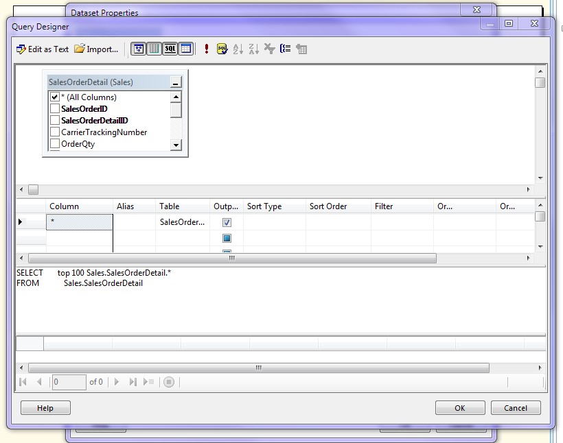Go to last record in results navigator
Screen dimensions: 563x443
coord(133,382)
